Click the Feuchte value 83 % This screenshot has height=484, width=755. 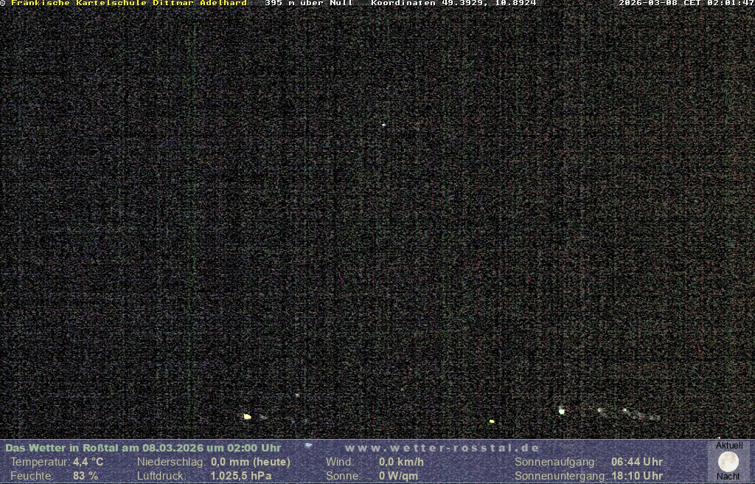click(x=85, y=476)
